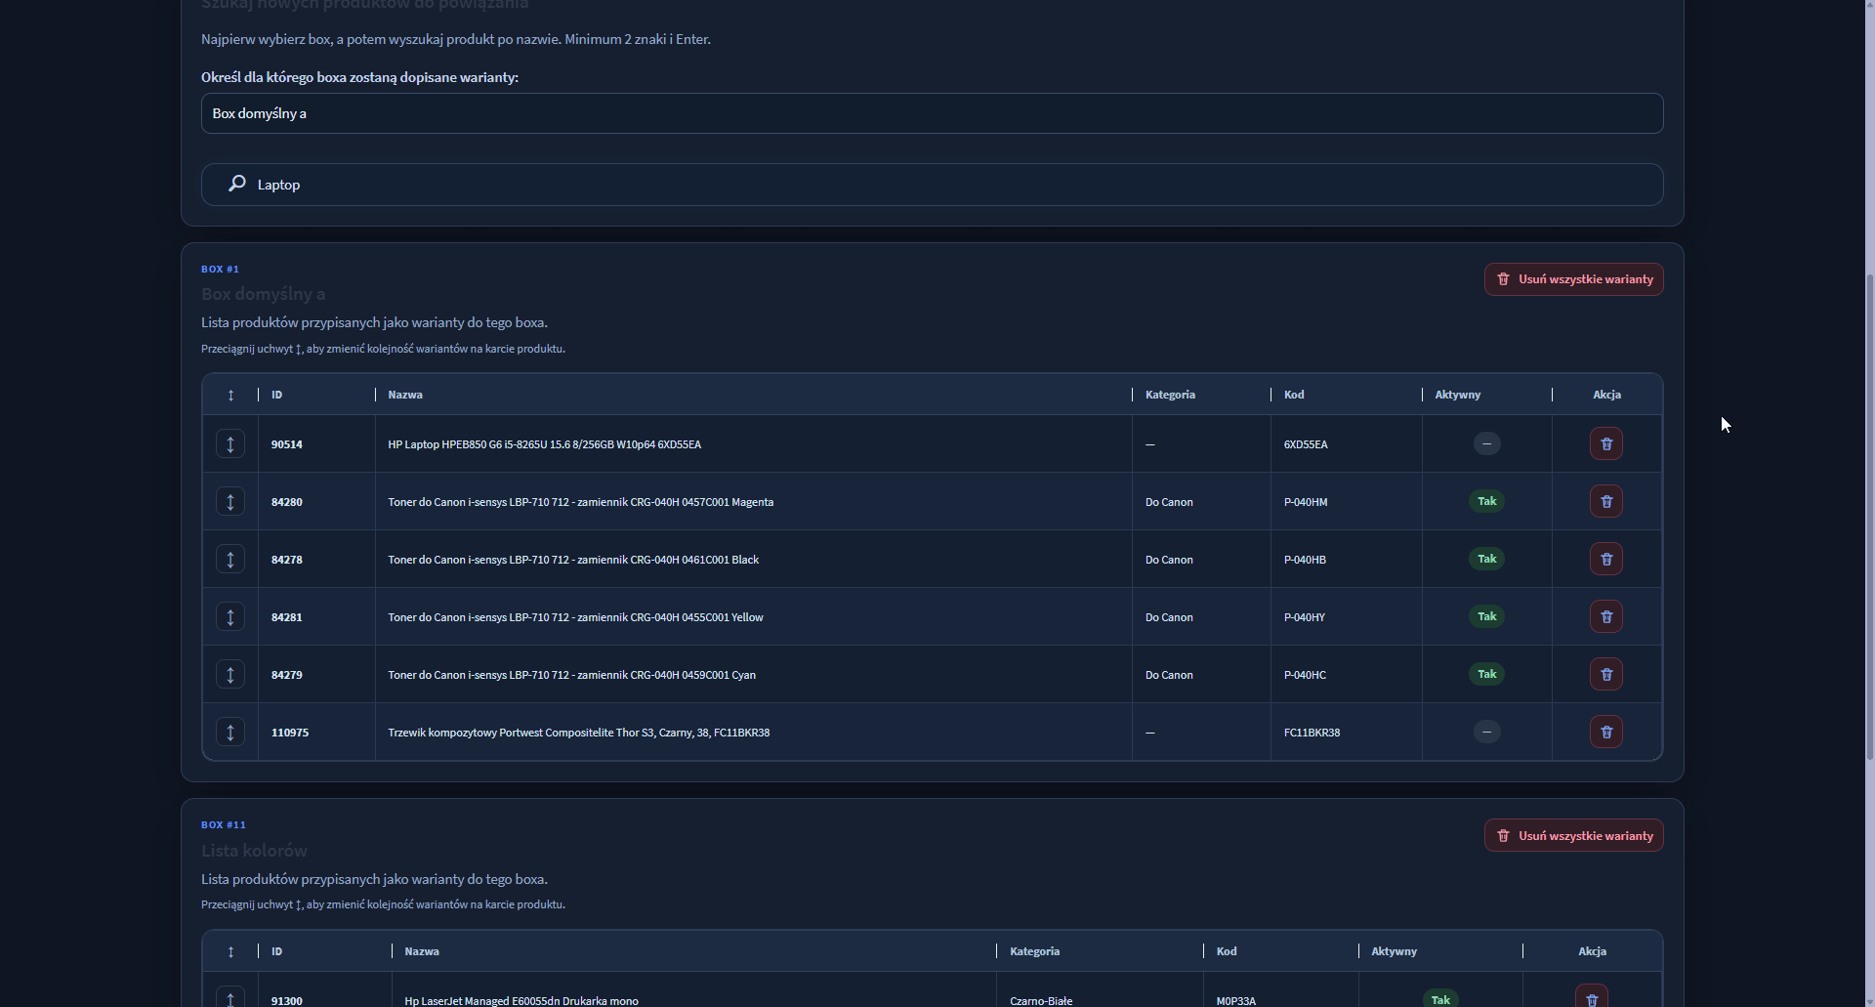This screenshot has height=1007, width=1875.
Task: Click the Yellow toner product name
Action: [575, 617]
